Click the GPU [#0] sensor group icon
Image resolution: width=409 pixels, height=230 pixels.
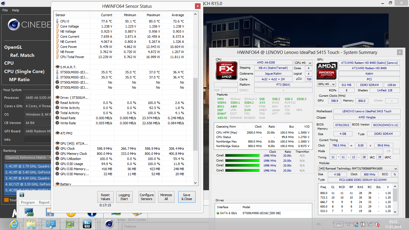point(57,143)
